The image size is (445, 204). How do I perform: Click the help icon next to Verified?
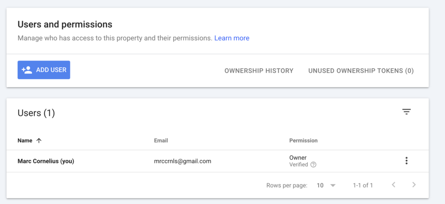tap(313, 165)
